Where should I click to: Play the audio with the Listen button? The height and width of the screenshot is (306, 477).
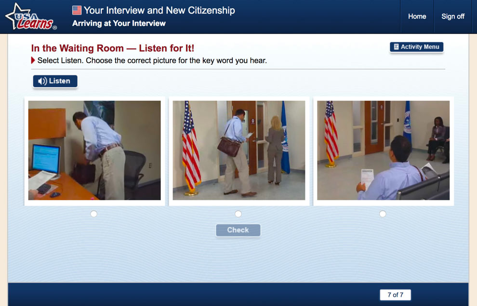click(x=55, y=81)
